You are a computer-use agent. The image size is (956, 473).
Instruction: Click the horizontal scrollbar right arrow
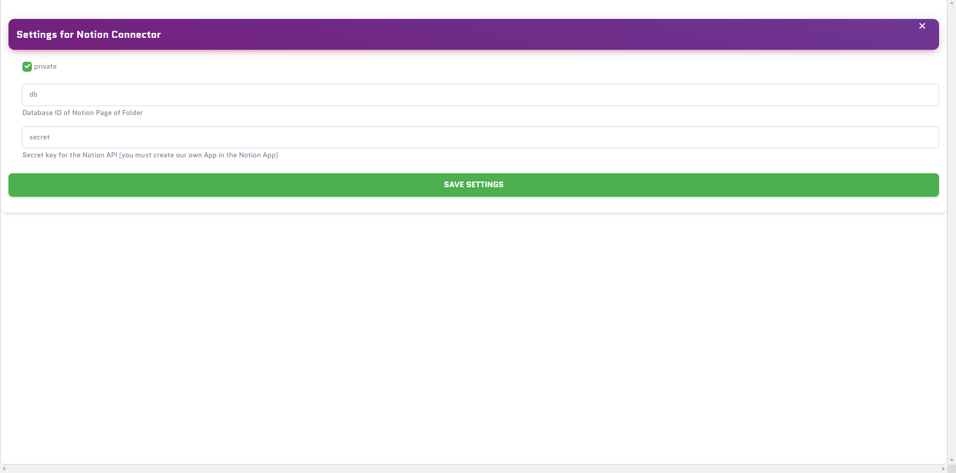[943, 469]
